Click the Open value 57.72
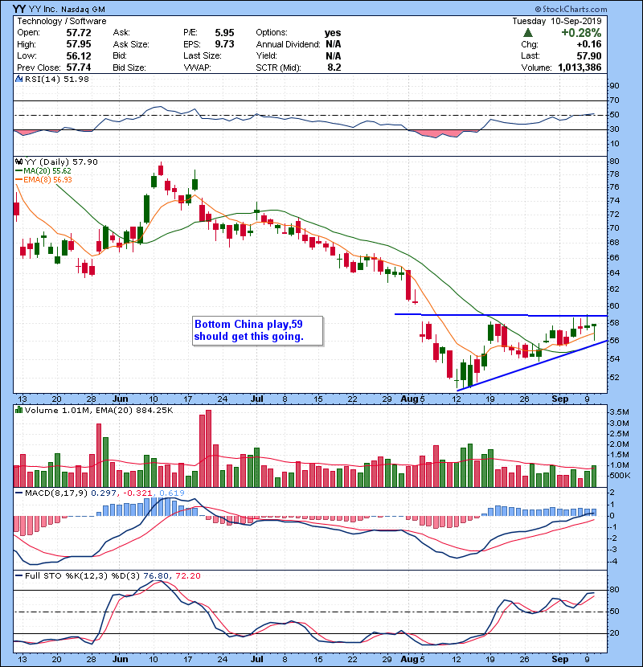 tap(79, 33)
